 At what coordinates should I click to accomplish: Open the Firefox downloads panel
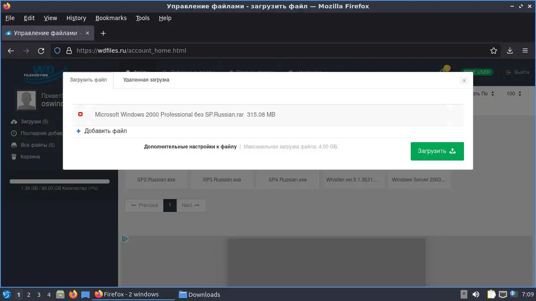point(510,51)
